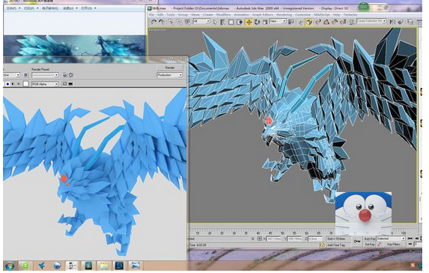Toggle the monochrome display button
The image size is (429, 273).
click(x=18, y=84)
